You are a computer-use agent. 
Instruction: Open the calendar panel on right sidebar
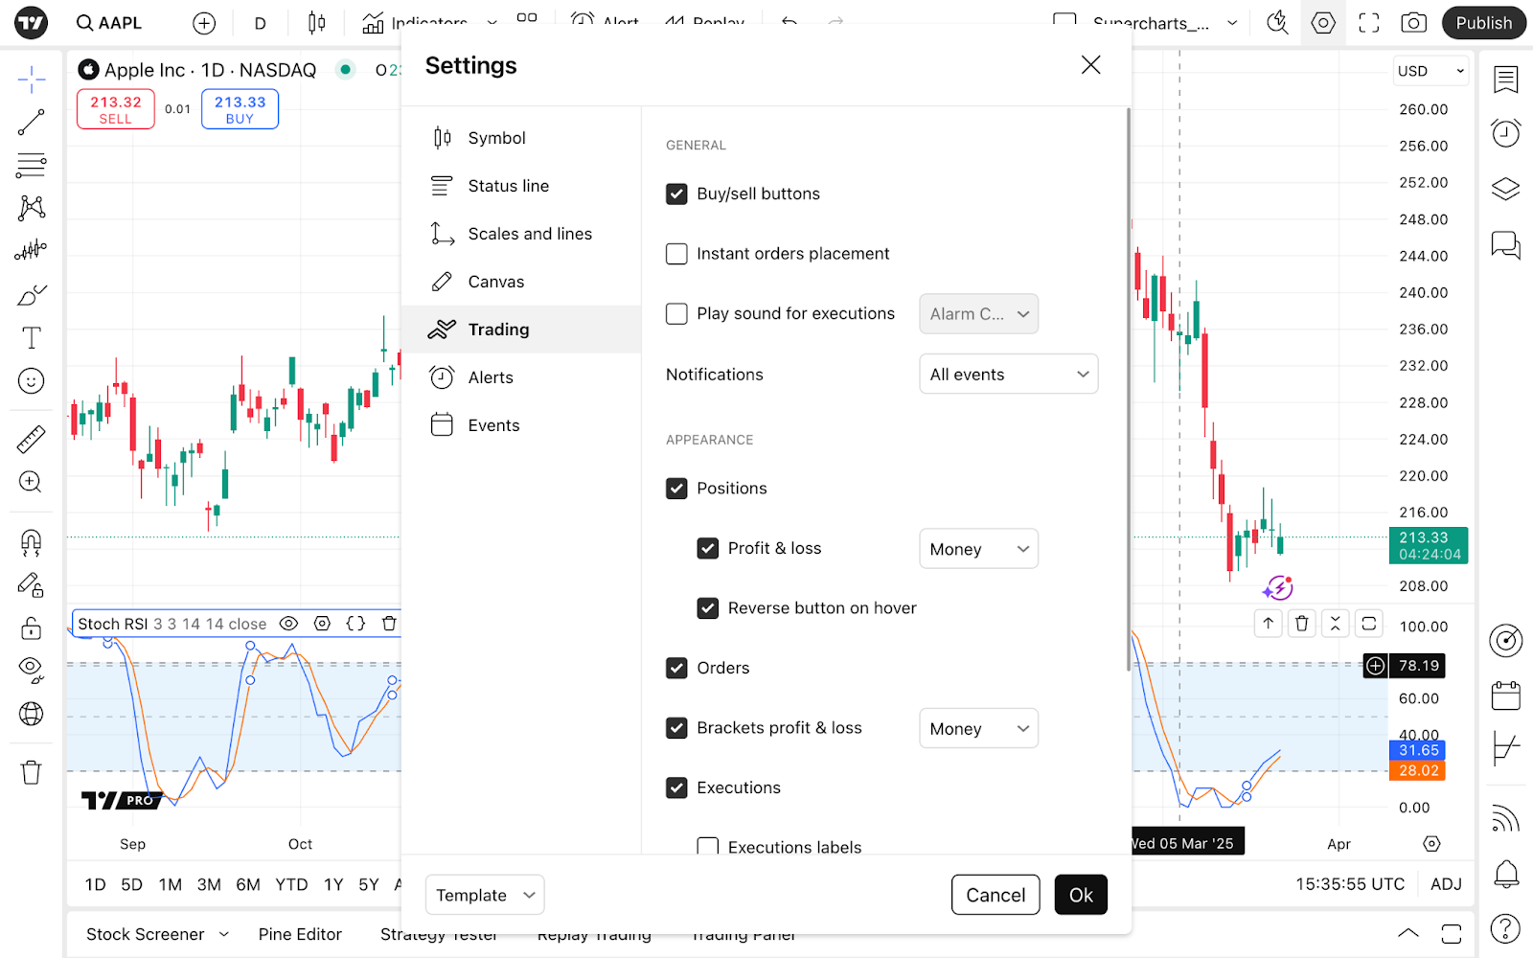pyautogui.click(x=1506, y=696)
